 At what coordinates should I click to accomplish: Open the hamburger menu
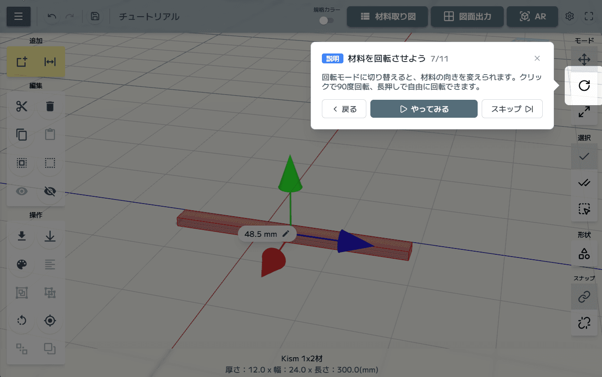point(18,16)
